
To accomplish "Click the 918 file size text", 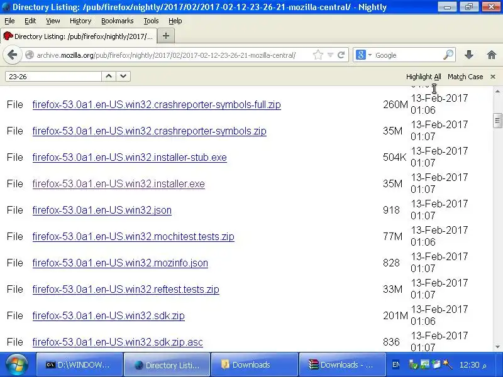I will (391, 210).
